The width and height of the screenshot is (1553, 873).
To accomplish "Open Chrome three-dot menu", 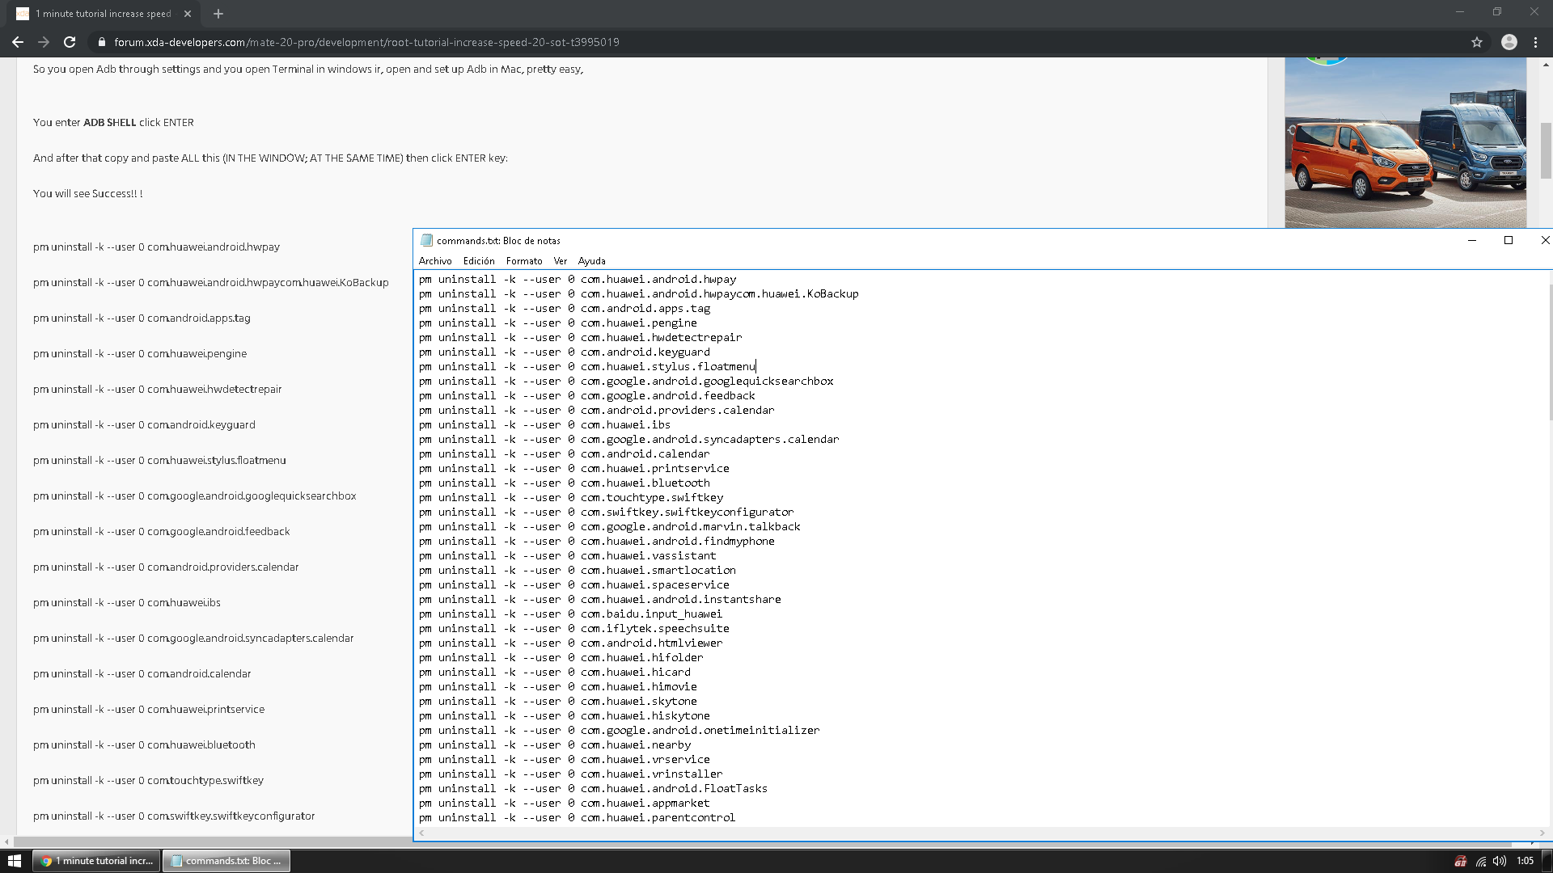I will (x=1535, y=42).
